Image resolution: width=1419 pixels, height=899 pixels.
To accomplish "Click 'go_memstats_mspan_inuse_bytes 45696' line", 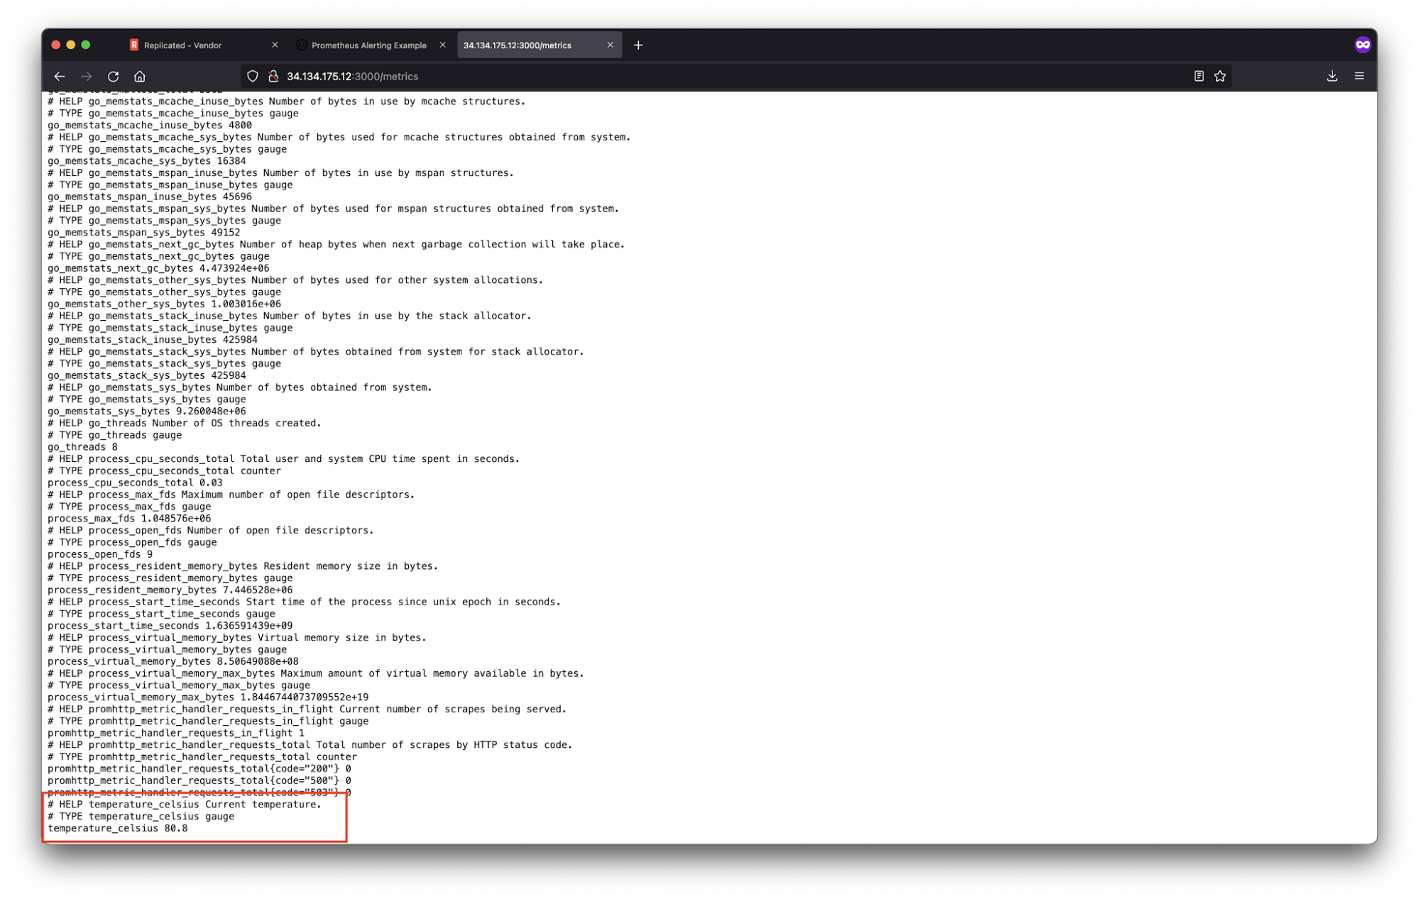I will point(150,197).
